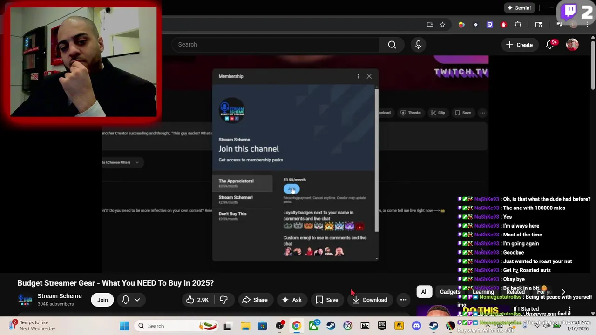Click the Join button beside the subscriber count

(x=102, y=300)
